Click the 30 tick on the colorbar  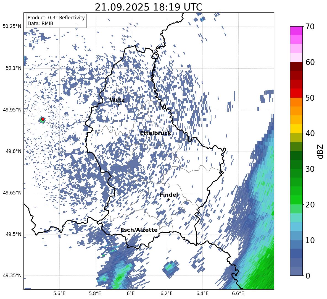pyautogui.click(x=310, y=169)
